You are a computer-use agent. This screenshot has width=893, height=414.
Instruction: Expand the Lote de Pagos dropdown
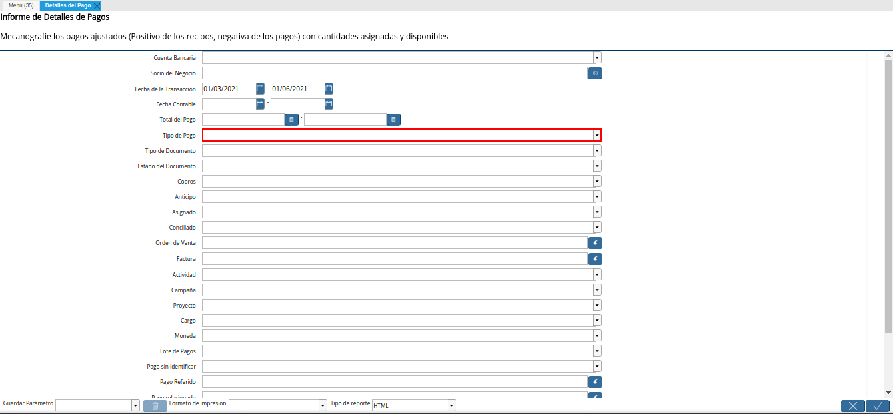coord(597,351)
